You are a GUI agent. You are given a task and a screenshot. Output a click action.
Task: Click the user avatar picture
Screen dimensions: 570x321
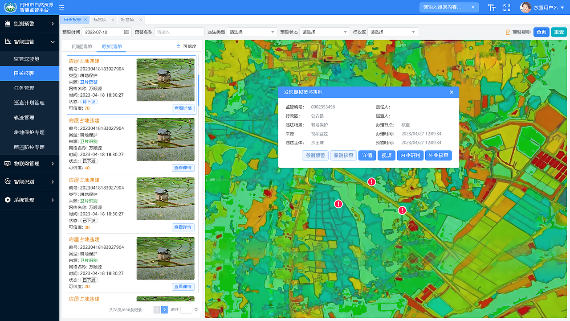(x=526, y=7)
